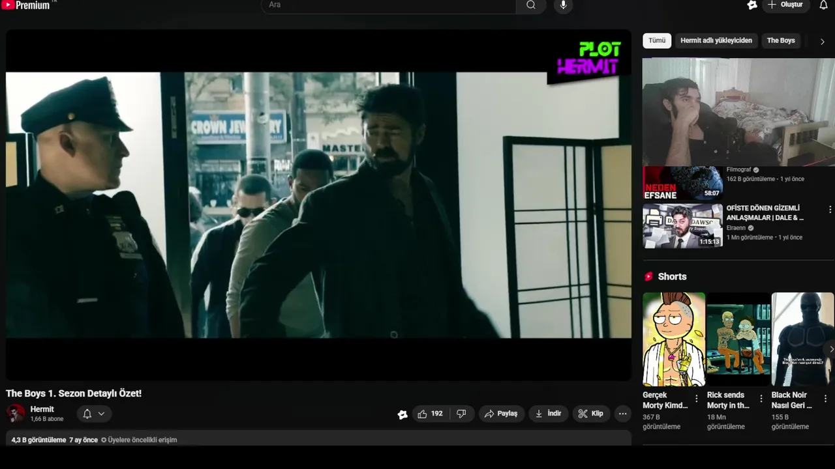
Task: Open the Oluştur create button
Action: click(x=785, y=5)
